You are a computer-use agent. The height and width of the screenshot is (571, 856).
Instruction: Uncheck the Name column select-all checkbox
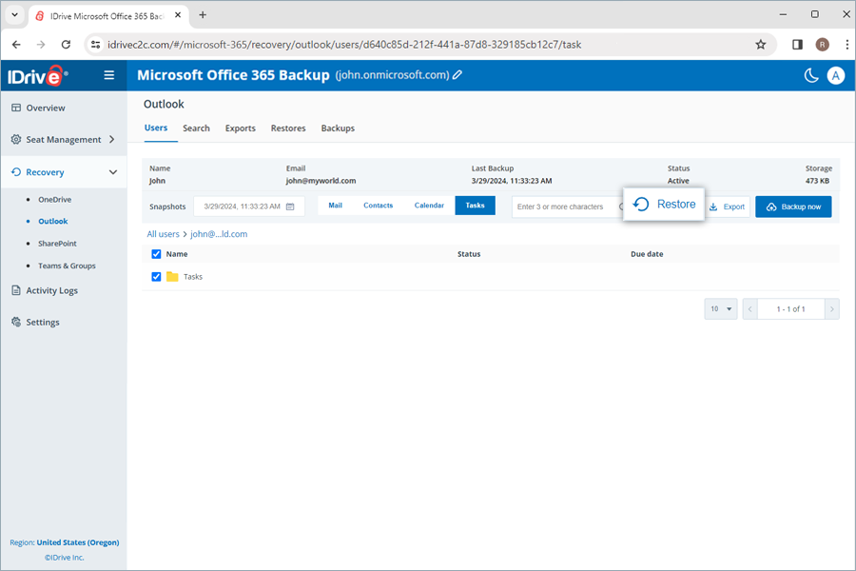pyautogui.click(x=157, y=254)
